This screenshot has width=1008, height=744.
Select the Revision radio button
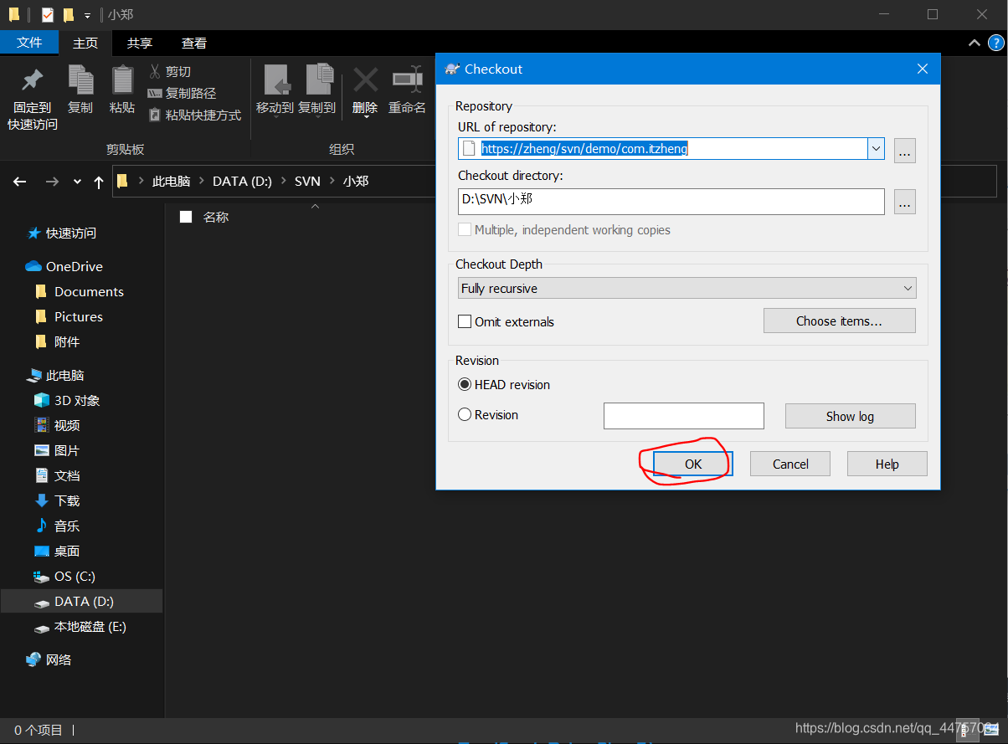click(465, 415)
